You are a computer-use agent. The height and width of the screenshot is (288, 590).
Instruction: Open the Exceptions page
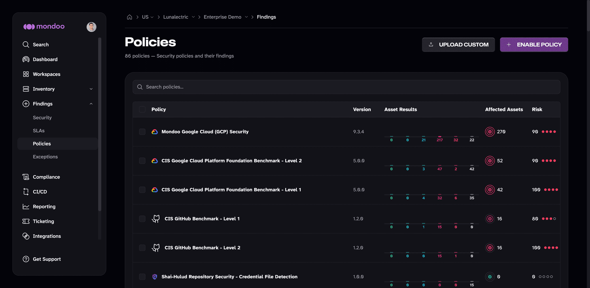coord(45,157)
